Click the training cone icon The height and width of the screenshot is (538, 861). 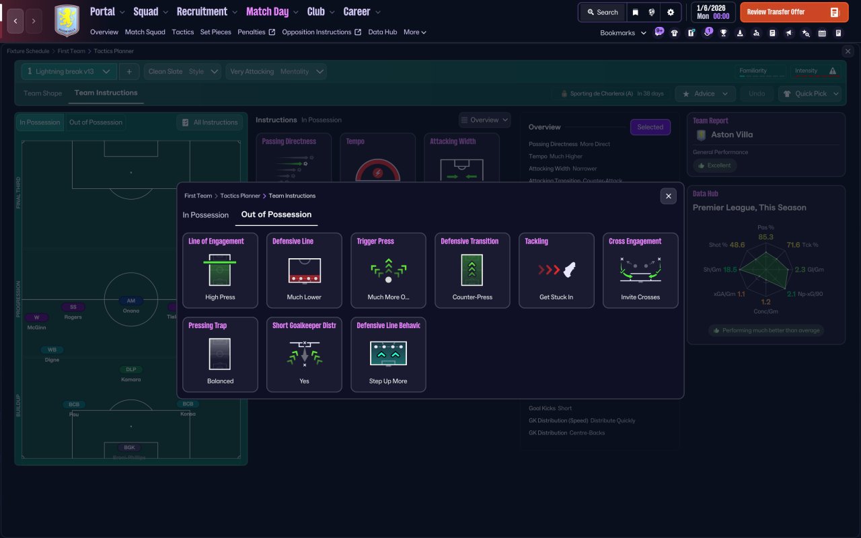740,33
